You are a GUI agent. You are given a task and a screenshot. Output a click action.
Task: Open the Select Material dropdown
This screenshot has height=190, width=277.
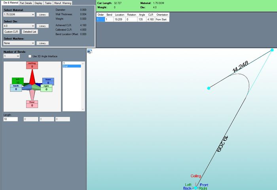click(x=19, y=14)
